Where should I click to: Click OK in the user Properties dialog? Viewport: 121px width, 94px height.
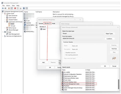tap(50, 68)
